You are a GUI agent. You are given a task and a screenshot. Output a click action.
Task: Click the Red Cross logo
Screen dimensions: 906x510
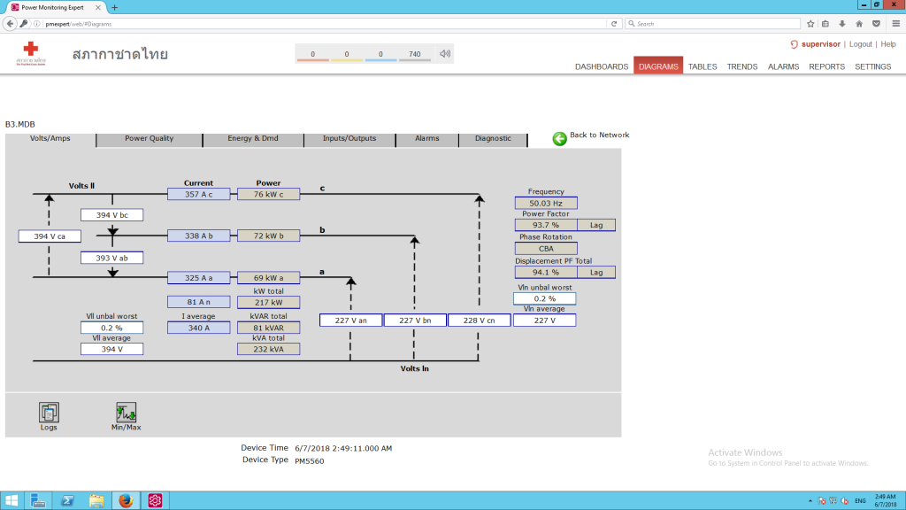(32, 50)
